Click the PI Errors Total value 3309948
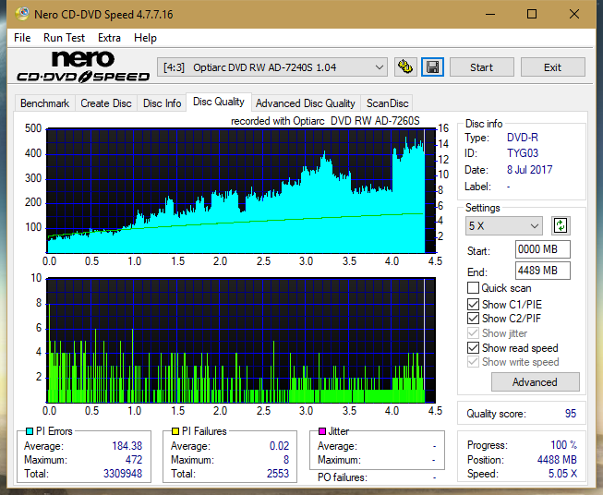This screenshot has height=495, width=603. click(123, 474)
